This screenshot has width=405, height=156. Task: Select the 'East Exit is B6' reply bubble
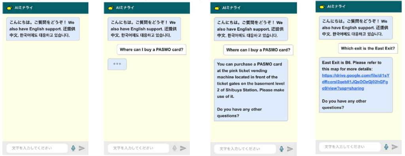(x=356, y=85)
